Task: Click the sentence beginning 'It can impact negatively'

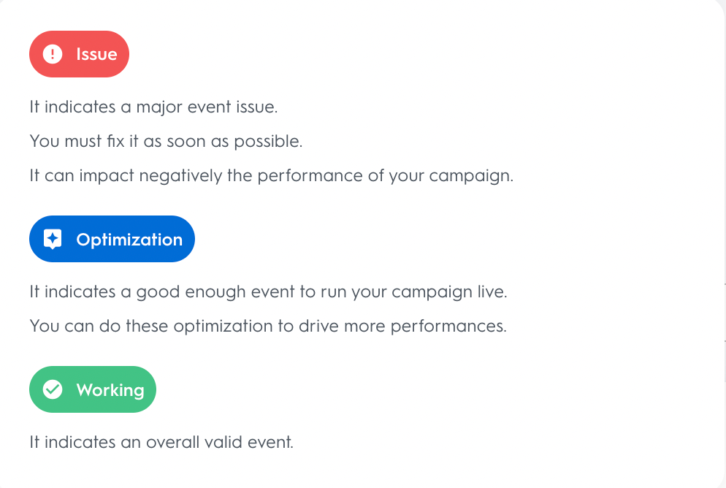Action: coord(272,176)
